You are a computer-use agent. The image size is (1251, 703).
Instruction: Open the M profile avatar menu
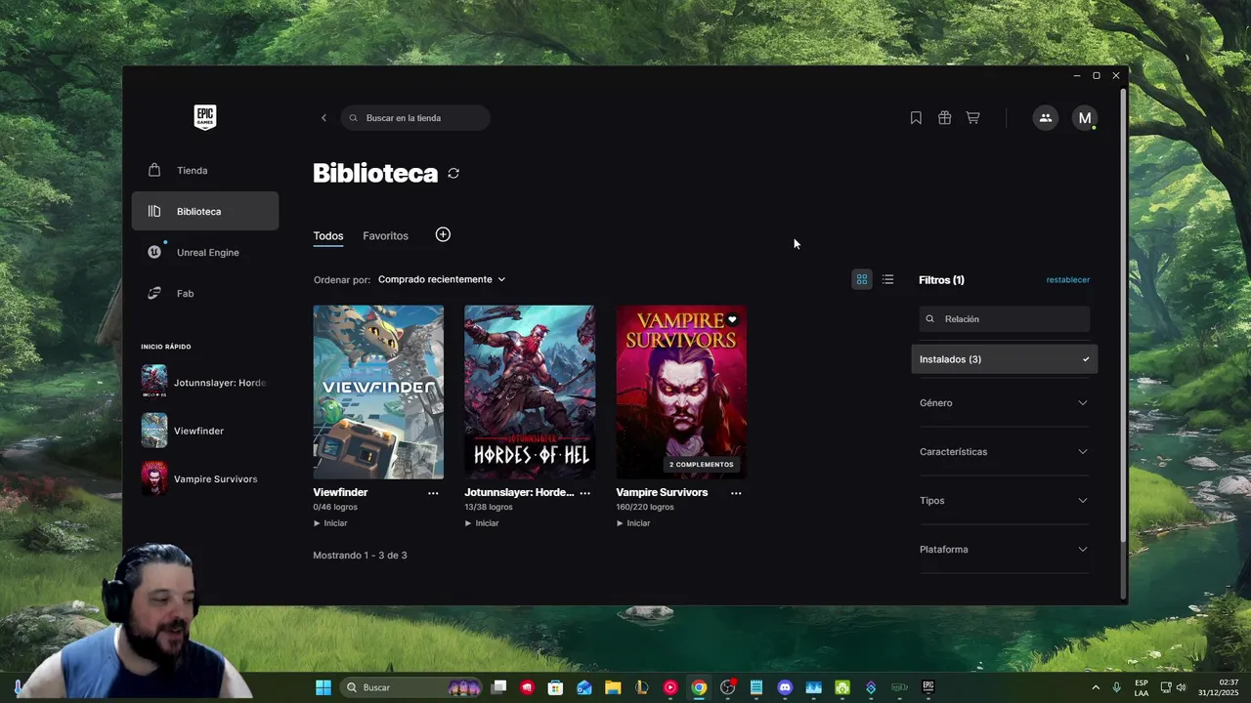(x=1084, y=118)
